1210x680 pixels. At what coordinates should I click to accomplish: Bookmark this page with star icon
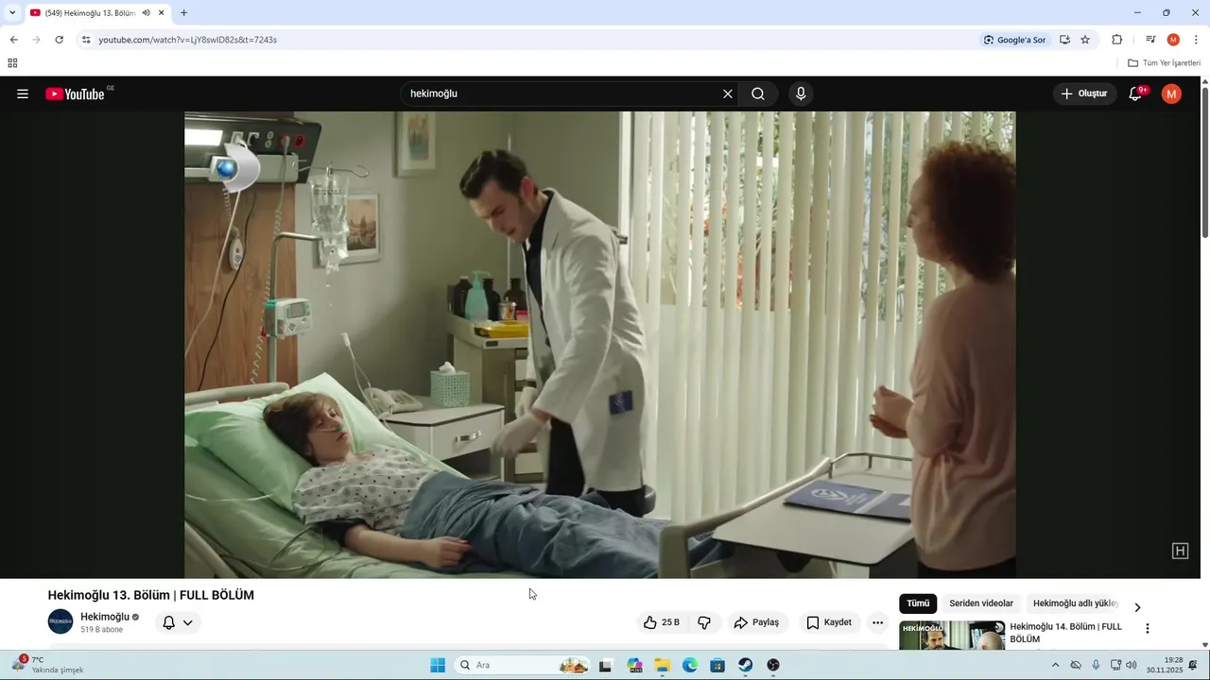pyautogui.click(x=1085, y=40)
